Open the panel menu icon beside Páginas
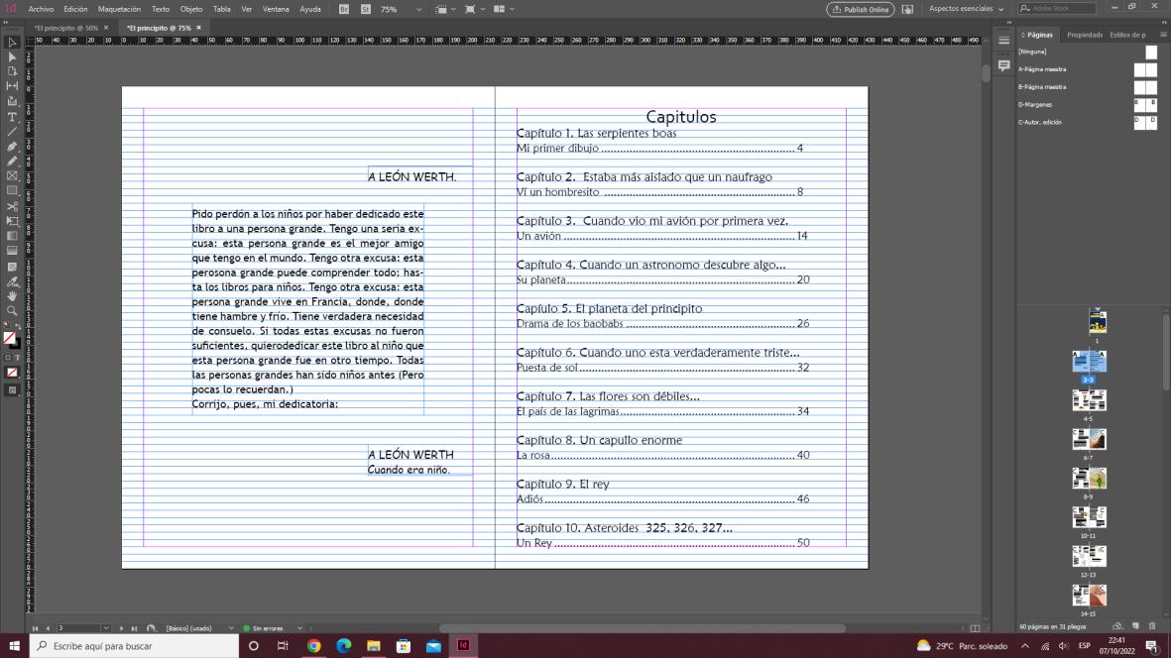The width and height of the screenshot is (1171, 658). 1163,35
